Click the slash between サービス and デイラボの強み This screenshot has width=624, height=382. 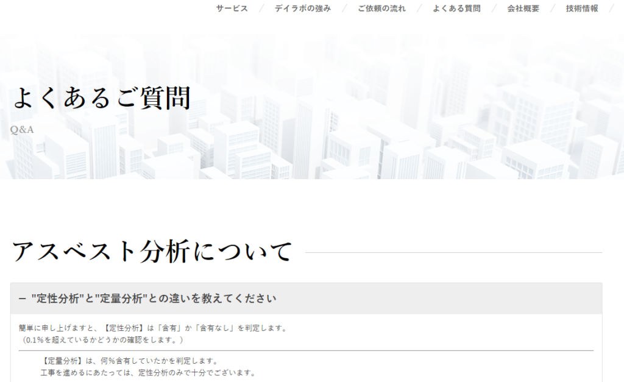coord(261,9)
